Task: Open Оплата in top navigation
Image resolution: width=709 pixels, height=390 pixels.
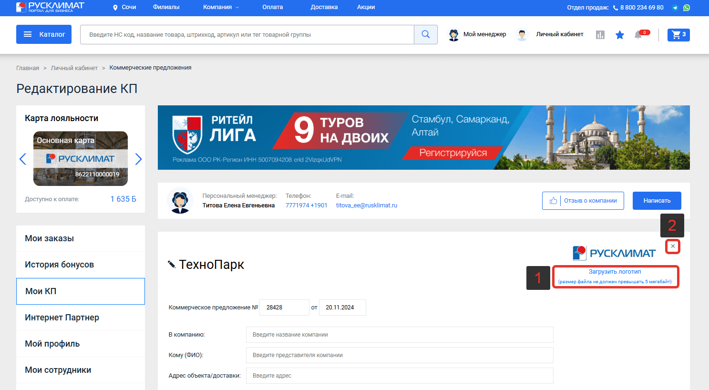Action: coord(273,7)
